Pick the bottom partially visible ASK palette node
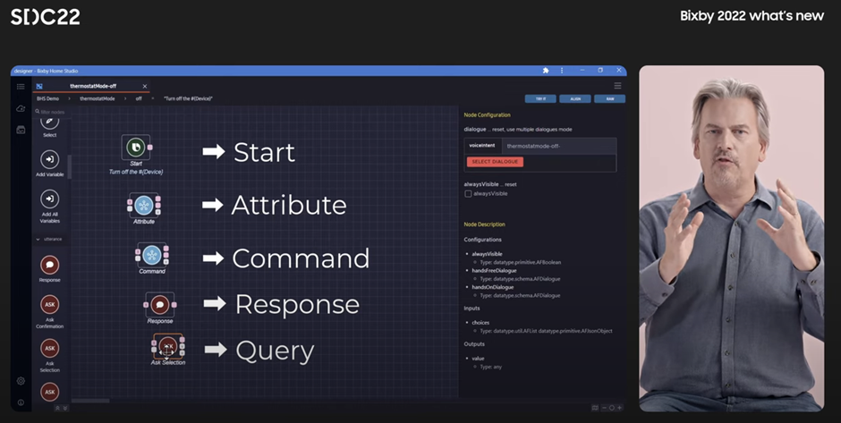This screenshot has width=841, height=423. click(50, 391)
